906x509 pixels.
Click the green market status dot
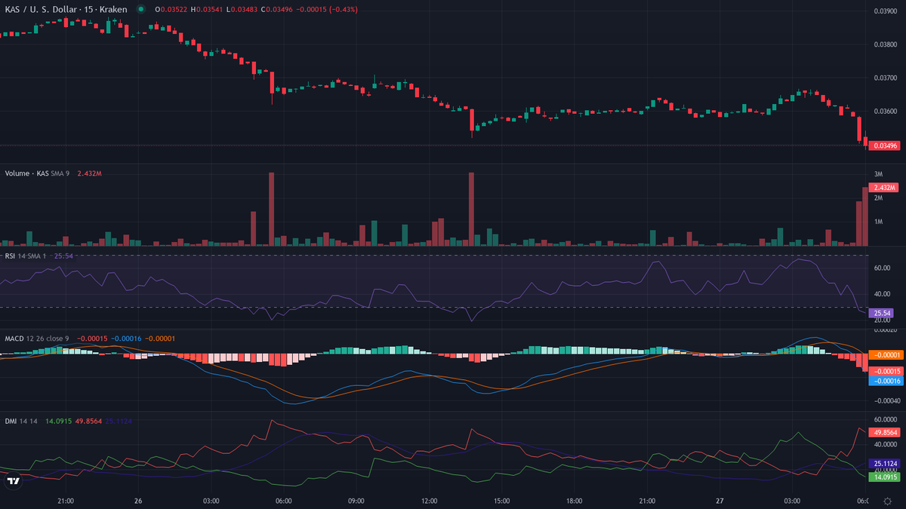[x=141, y=9]
